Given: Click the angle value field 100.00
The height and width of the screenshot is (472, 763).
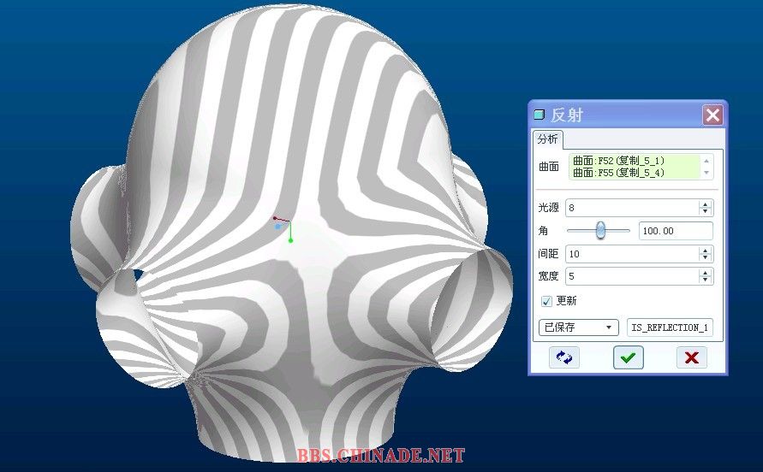Looking at the screenshot, I should click(x=676, y=231).
